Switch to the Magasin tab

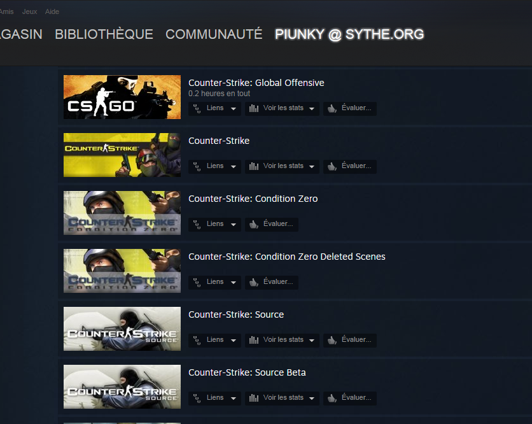pos(21,34)
